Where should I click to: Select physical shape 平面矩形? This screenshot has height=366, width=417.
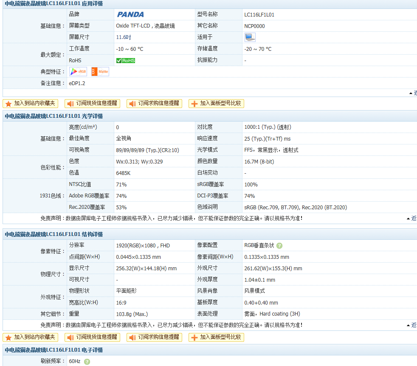(126, 291)
